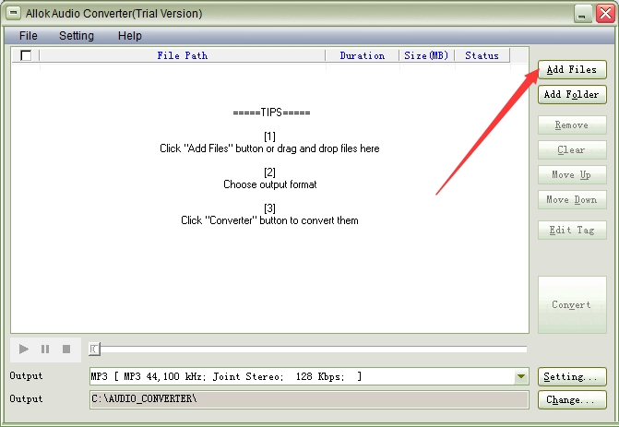
Task: Click the Status column header
Action: click(x=482, y=55)
